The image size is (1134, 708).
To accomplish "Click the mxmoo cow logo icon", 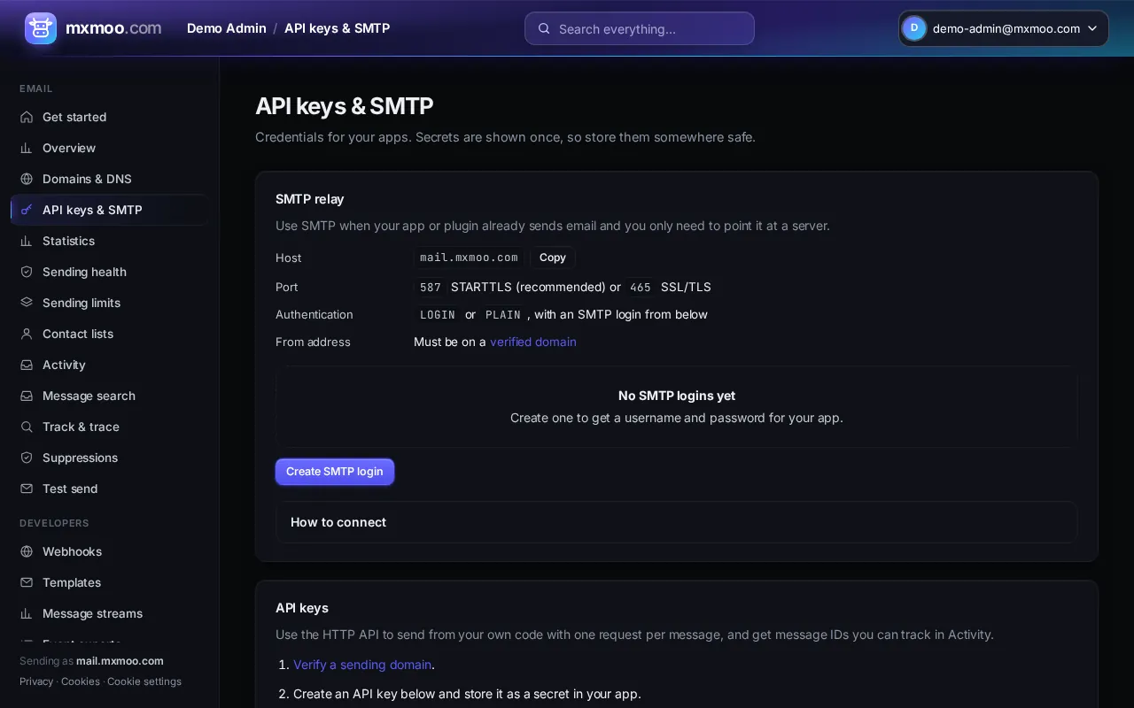I will click(x=41, y=28).
